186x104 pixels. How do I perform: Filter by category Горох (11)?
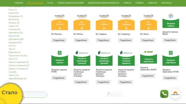coord(14,26)
